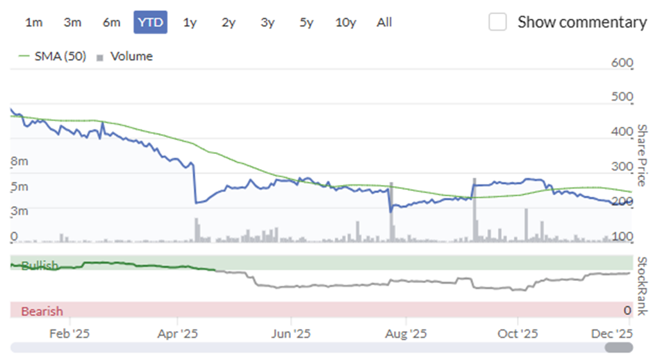Screen dimensions: 653x358
Task: Enable the Show commentary checkbox
Action: click(x=497, y=22)
